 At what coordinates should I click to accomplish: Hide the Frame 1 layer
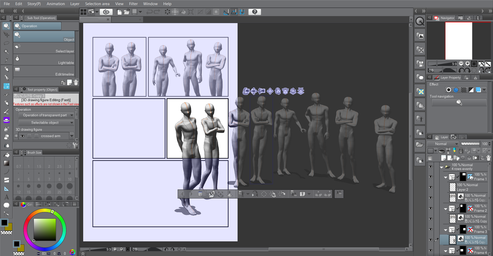point(431,176)
